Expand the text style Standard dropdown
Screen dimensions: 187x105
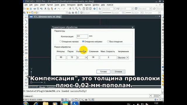point(114,9)
